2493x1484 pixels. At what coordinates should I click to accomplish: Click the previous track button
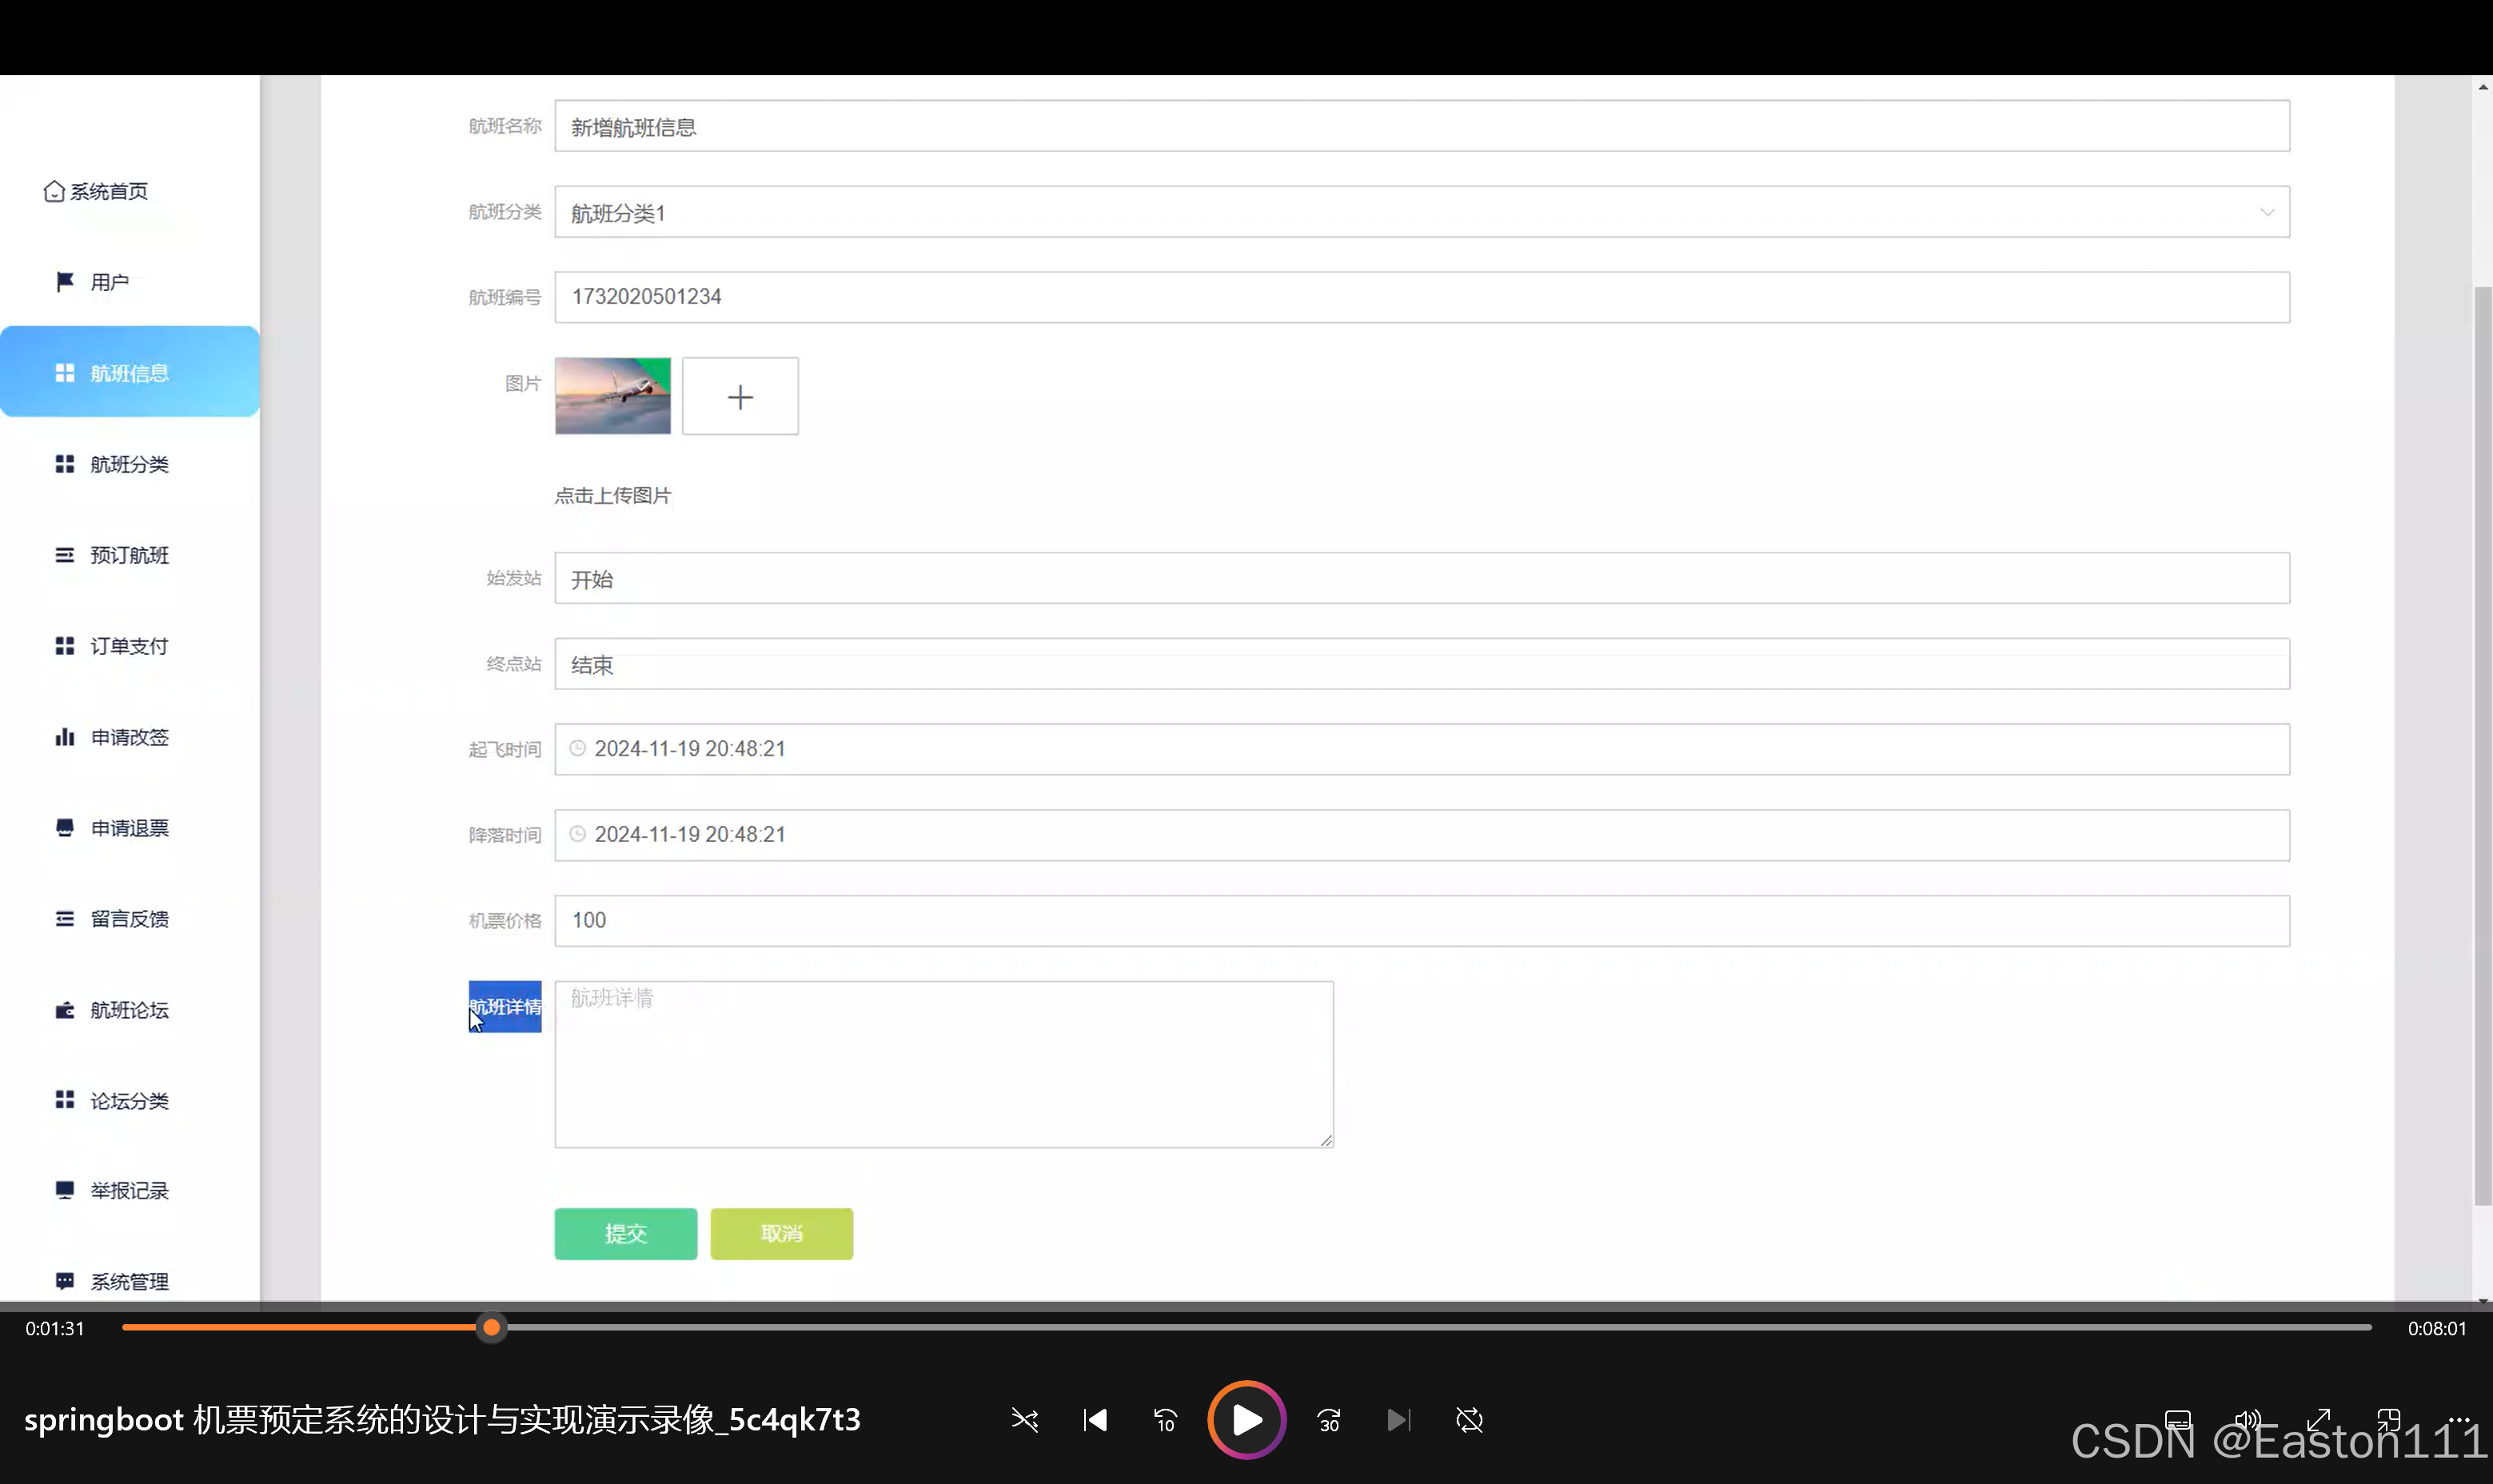click(x=1095, y=1420)
